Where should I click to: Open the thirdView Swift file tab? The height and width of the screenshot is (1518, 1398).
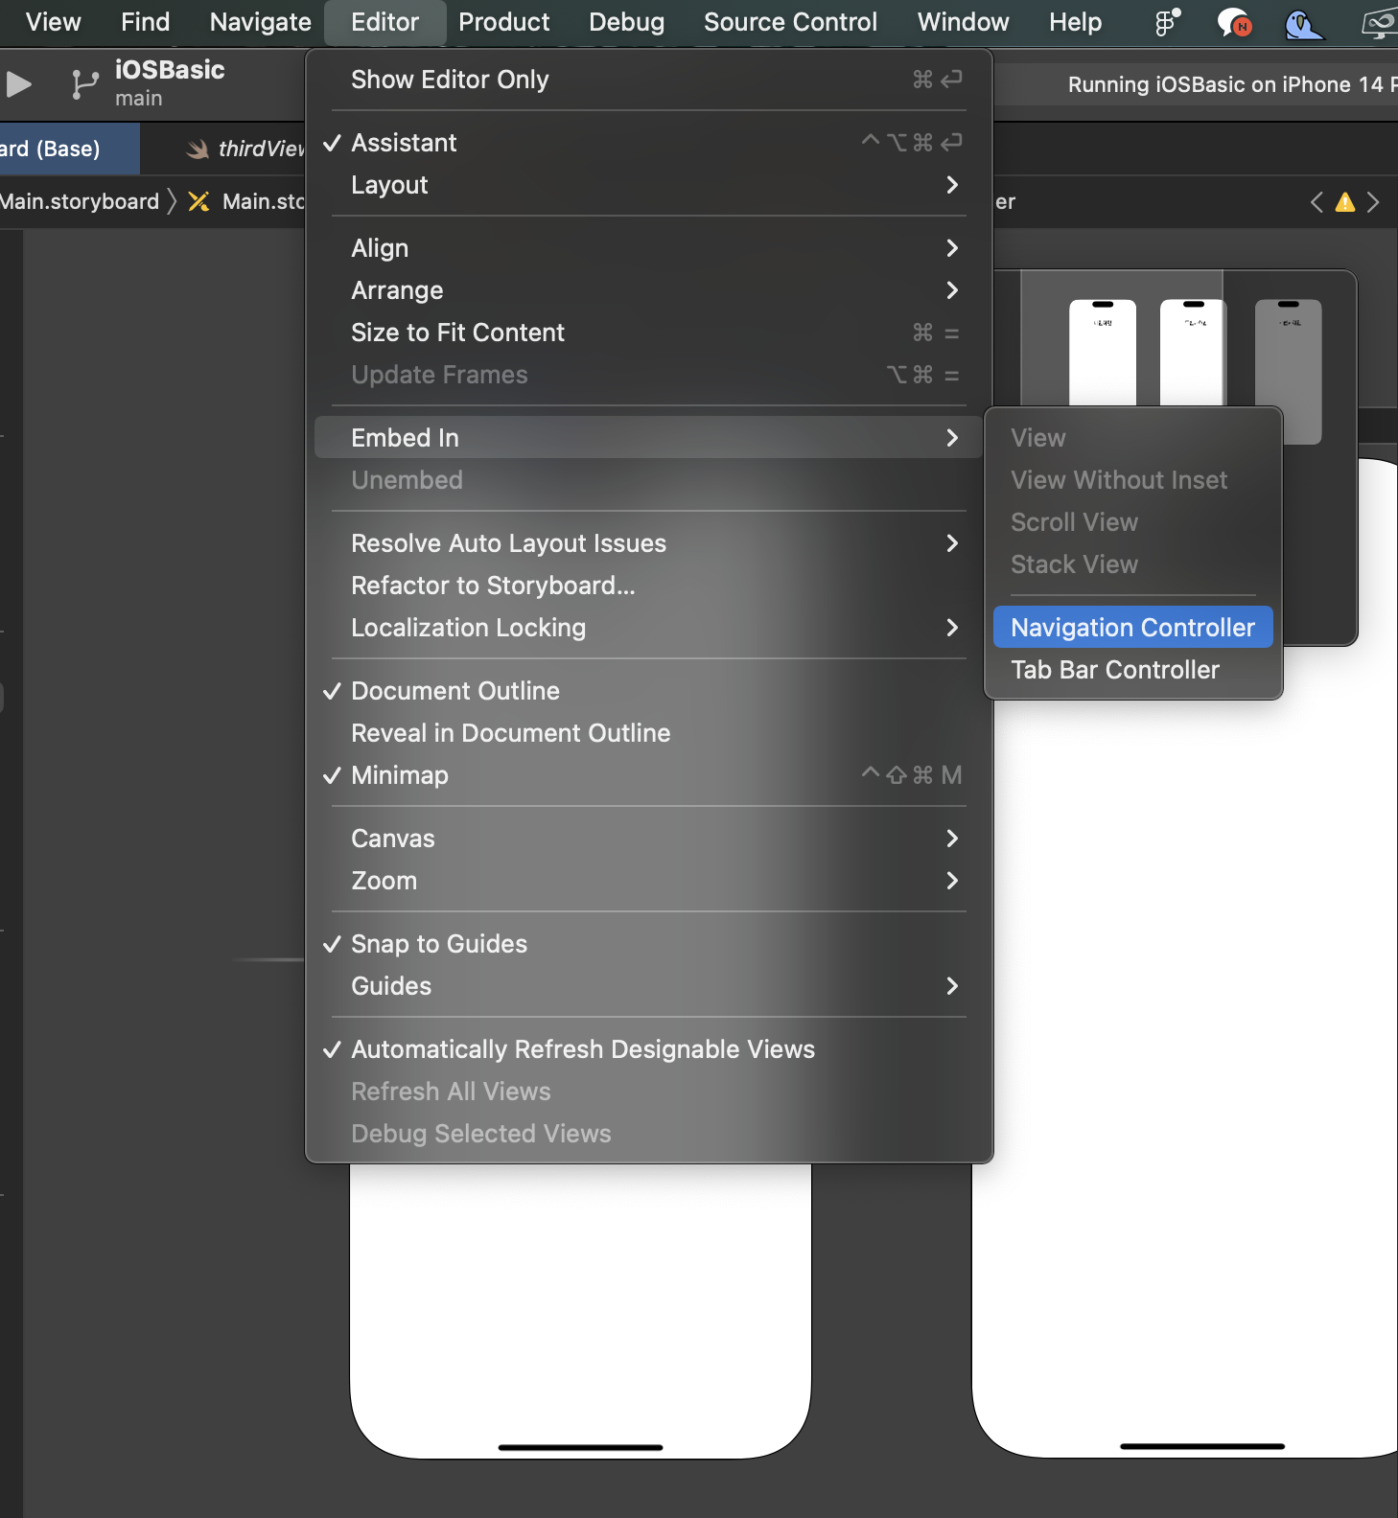pyautogui.click(x=246, y=149)
